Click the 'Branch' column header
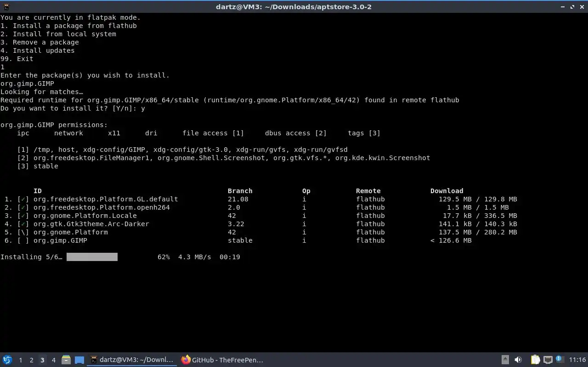This screenshot has width=588, height=367. (240, 191)
